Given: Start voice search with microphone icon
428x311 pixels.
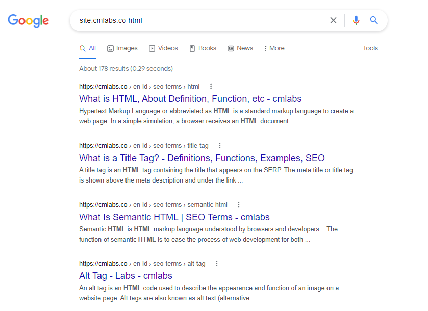Looking at the screenshot, I should click(x=356, y=20).
